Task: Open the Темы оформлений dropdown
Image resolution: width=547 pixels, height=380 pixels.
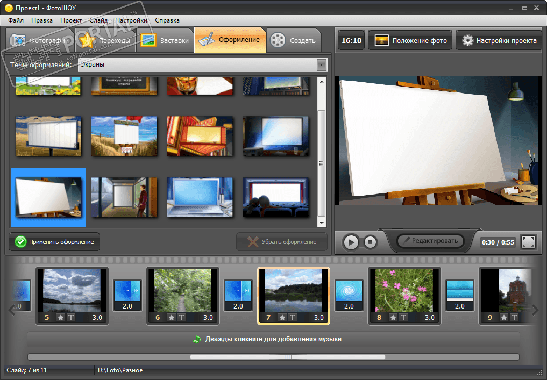Action: [321, 64]
